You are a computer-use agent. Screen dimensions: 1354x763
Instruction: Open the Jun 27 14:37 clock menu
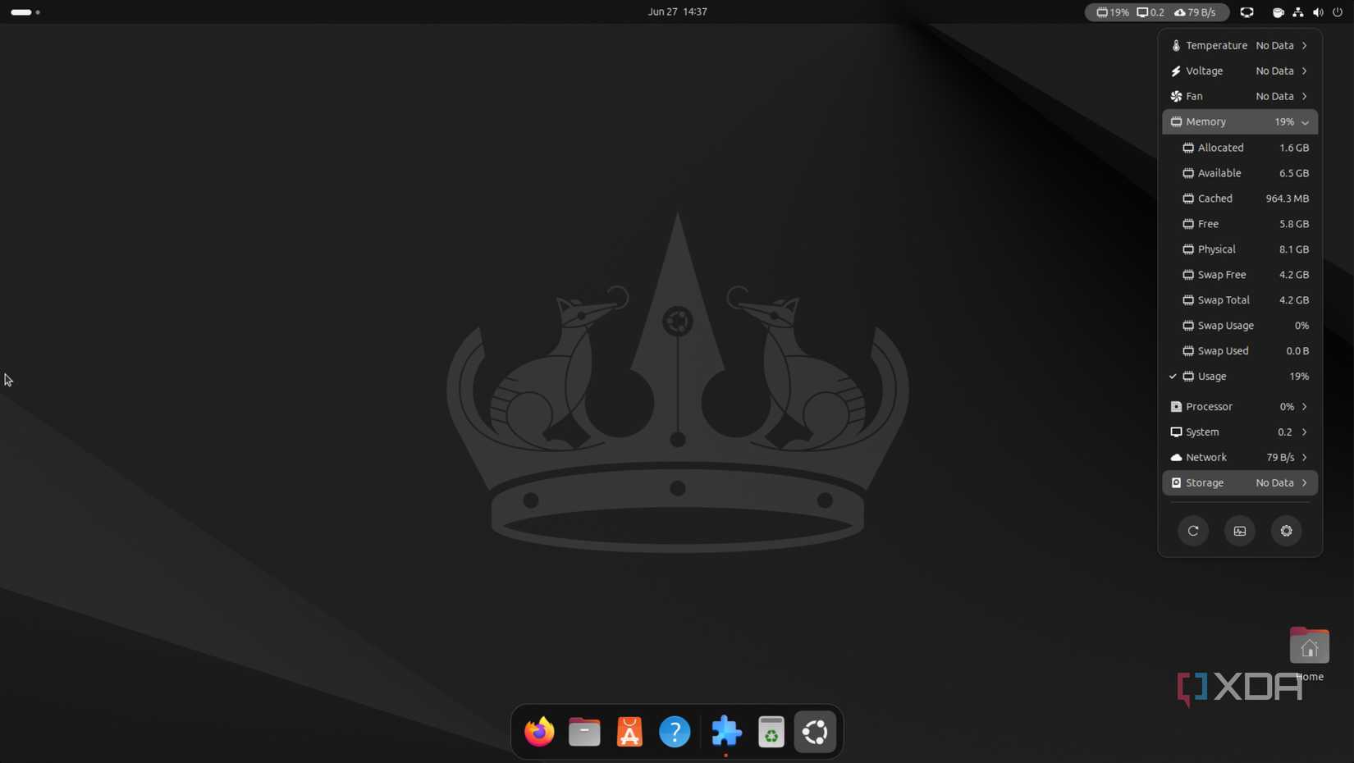click(x=677, y=12)
